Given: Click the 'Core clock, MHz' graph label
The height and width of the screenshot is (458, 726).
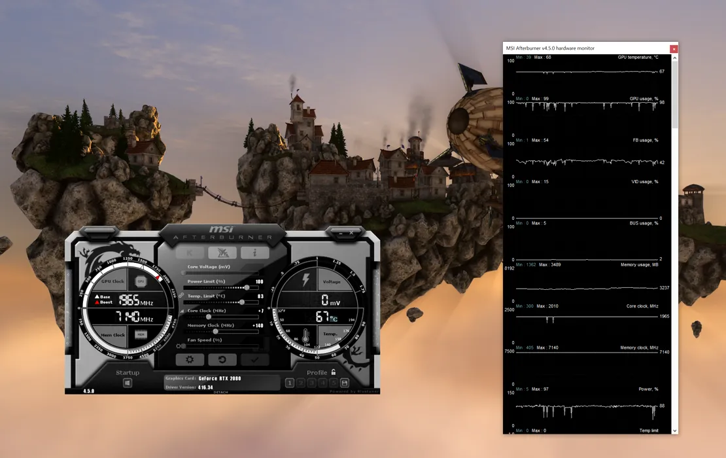Looking at the screenshot, I should click(x=642, y=306).
